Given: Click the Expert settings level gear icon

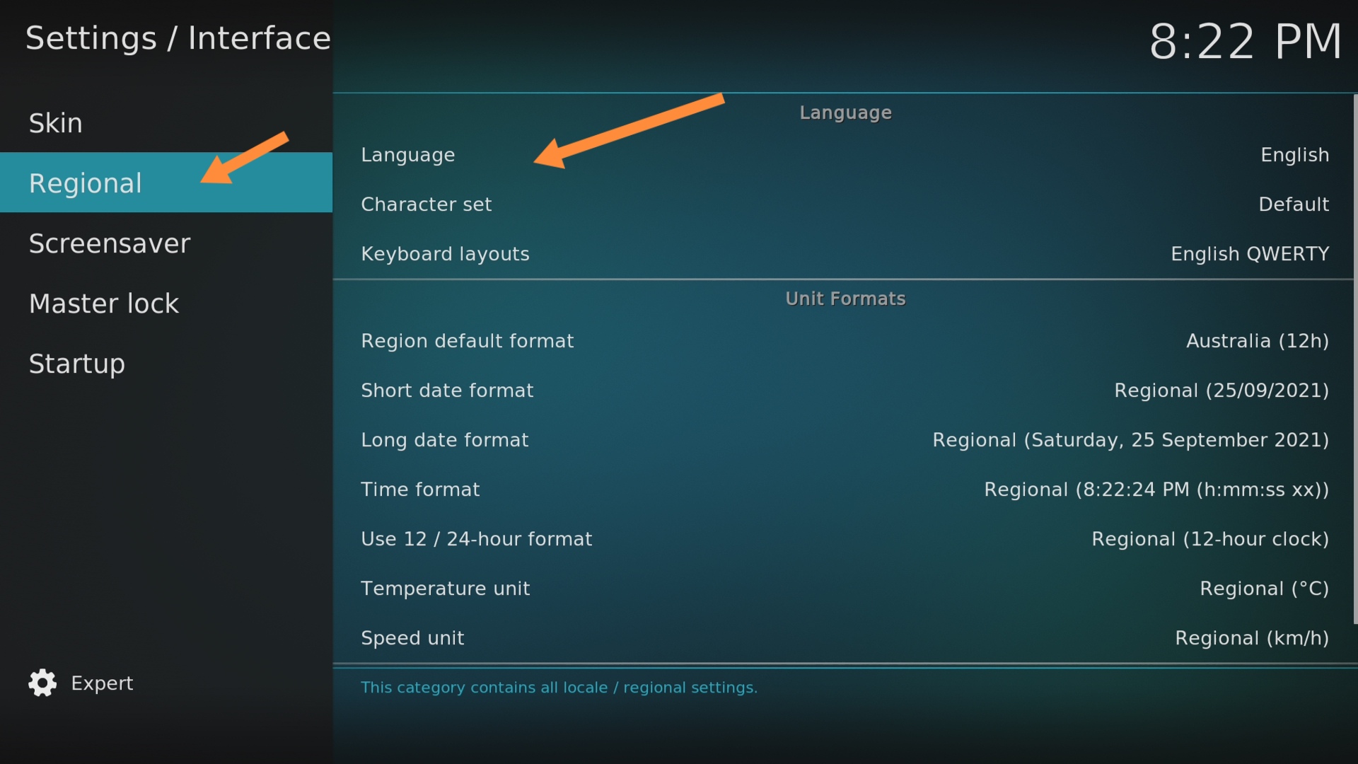Looking at the screenshot, I should click(42, 683).
